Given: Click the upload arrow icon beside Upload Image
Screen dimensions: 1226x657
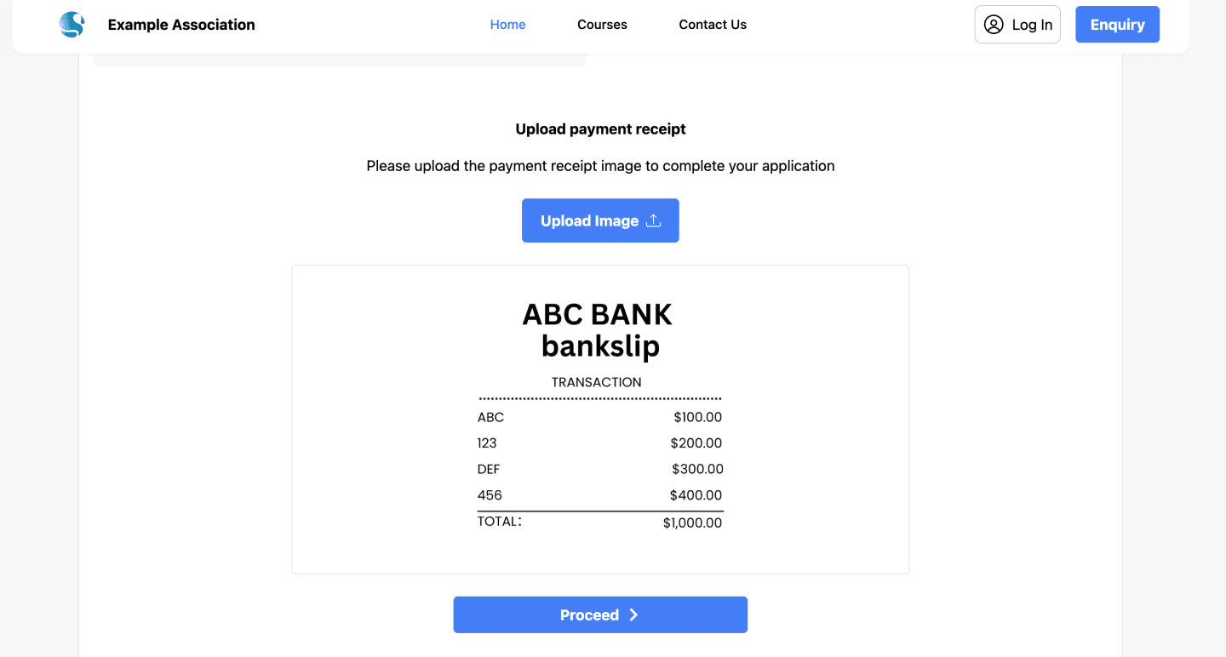Looking at the screenshot, I should (653, 220).
